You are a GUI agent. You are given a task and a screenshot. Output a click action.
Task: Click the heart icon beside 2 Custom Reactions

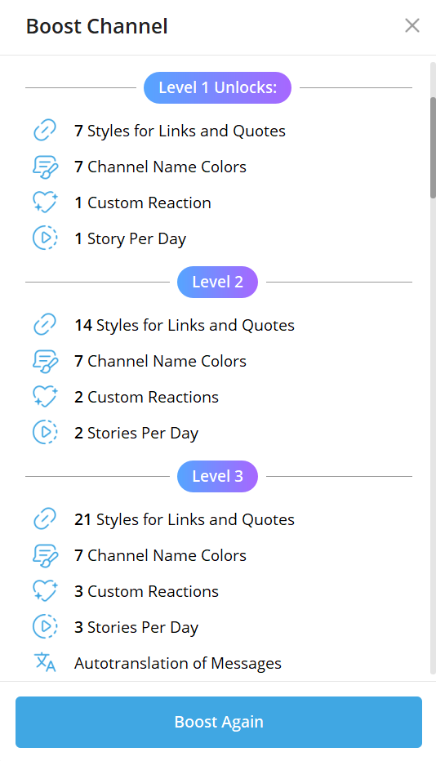tap(45, 397)
